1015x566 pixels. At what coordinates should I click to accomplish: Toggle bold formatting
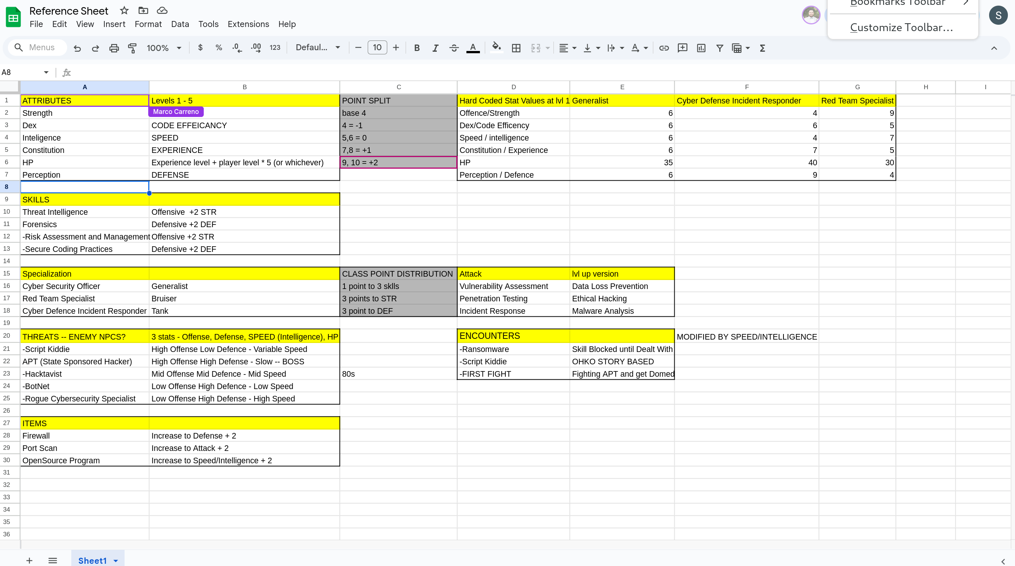(417, 48)
